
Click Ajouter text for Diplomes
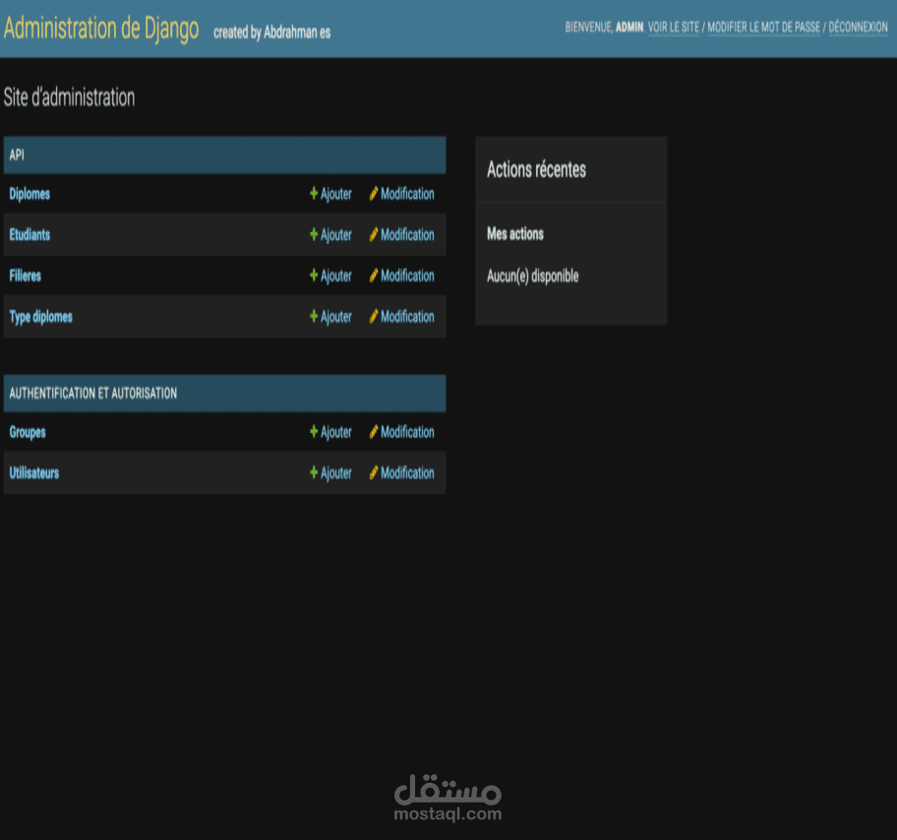[335, 194]
